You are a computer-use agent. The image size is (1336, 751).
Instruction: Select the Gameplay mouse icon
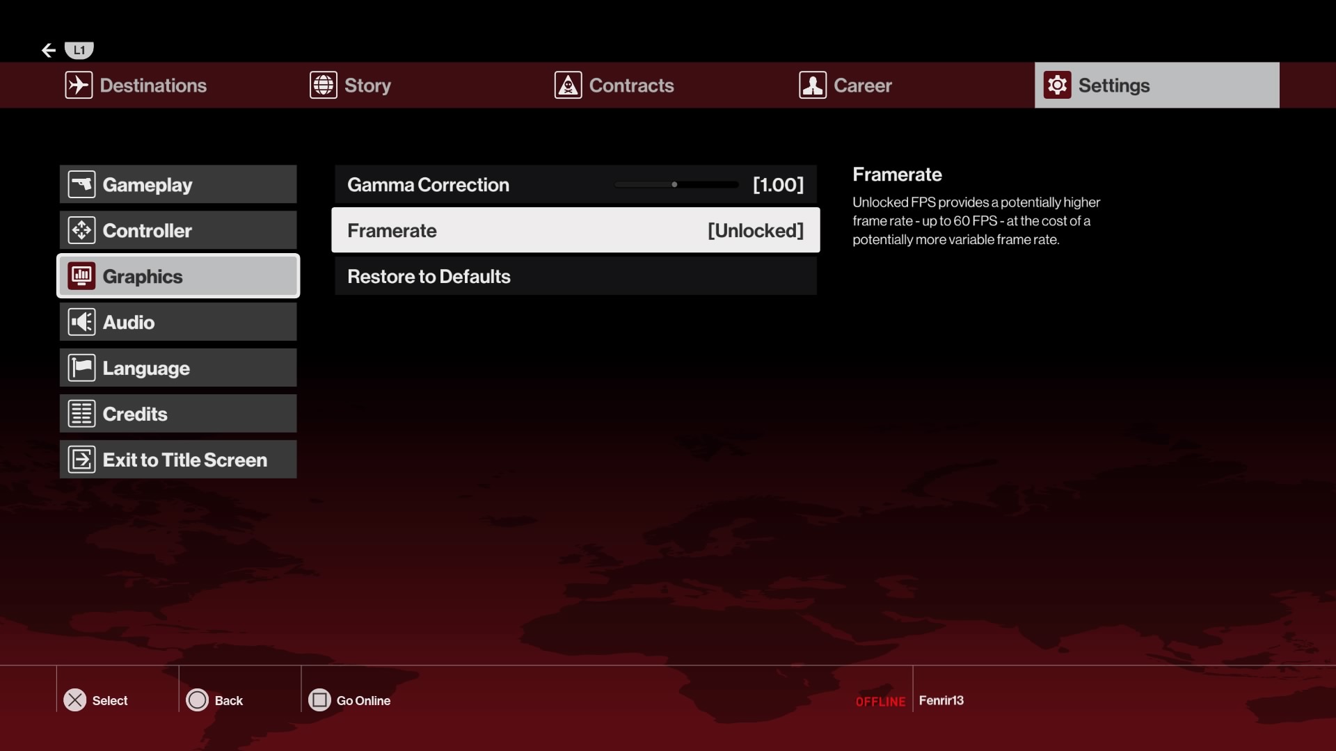coord(81,184)
